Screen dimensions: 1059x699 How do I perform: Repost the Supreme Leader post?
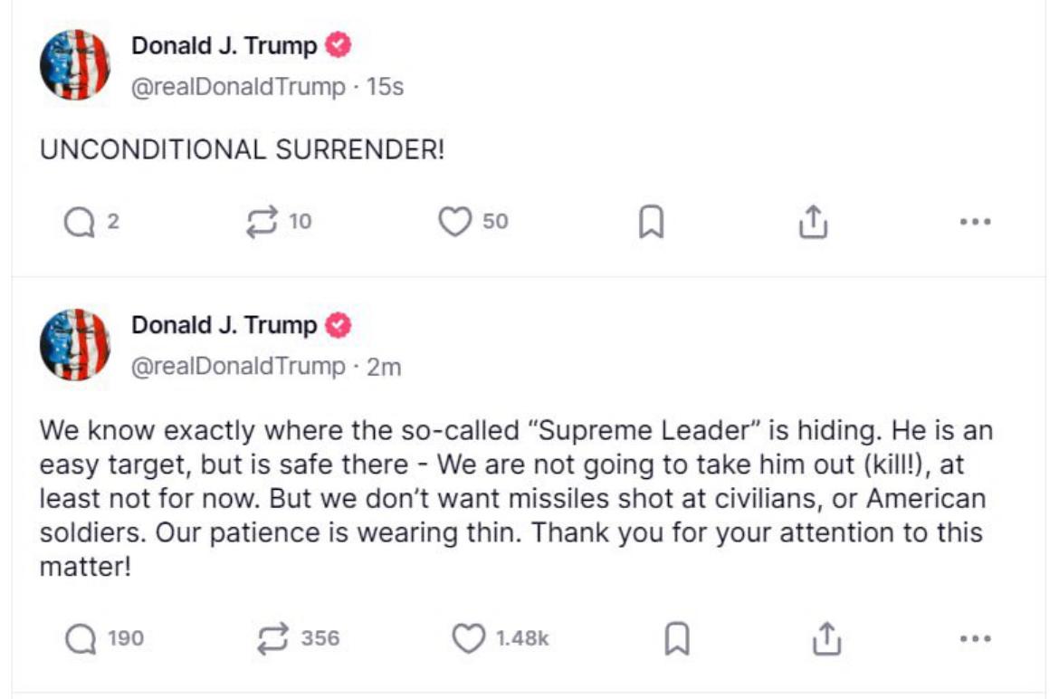[x=272, y=638]
